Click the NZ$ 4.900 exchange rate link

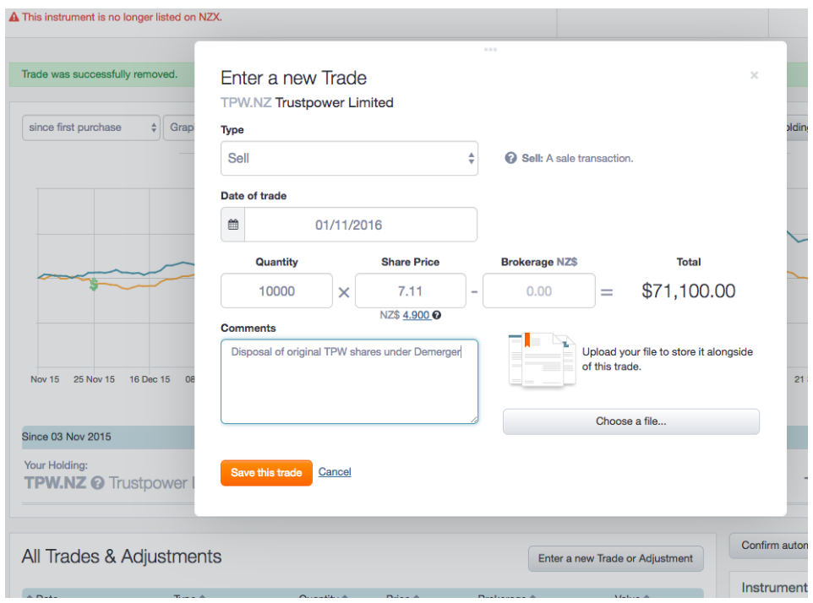[415, 315]
